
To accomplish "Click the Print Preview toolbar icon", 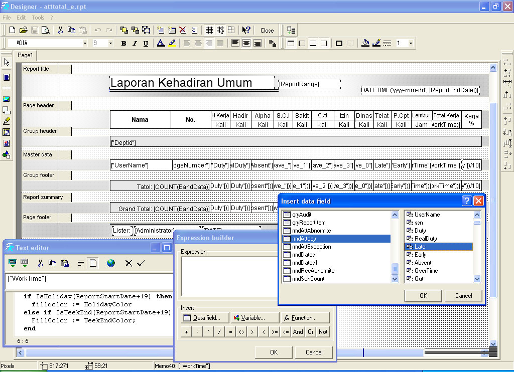I will point(45,30).
